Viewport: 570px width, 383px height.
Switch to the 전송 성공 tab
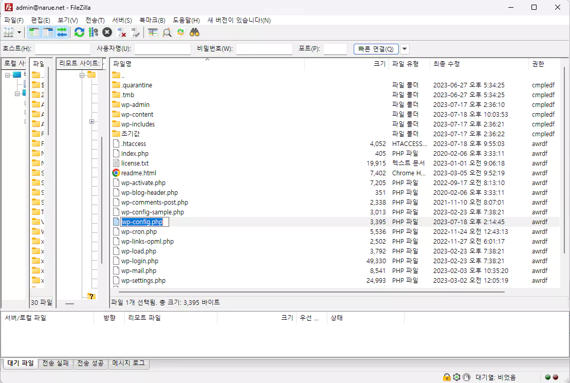point(90,363)
